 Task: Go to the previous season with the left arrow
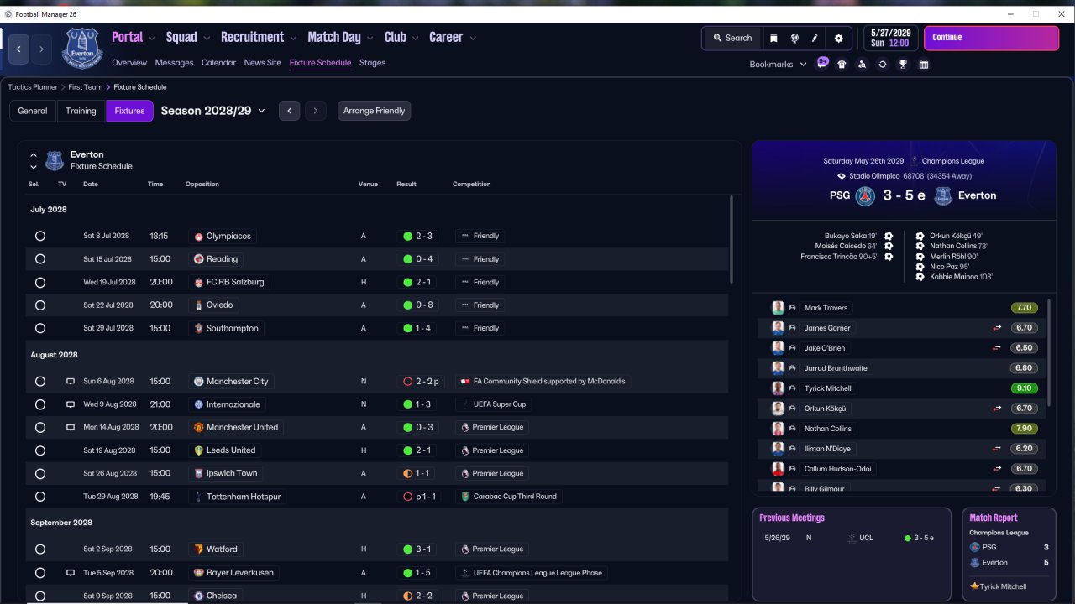pyautogui.click(x=289, y=111)
